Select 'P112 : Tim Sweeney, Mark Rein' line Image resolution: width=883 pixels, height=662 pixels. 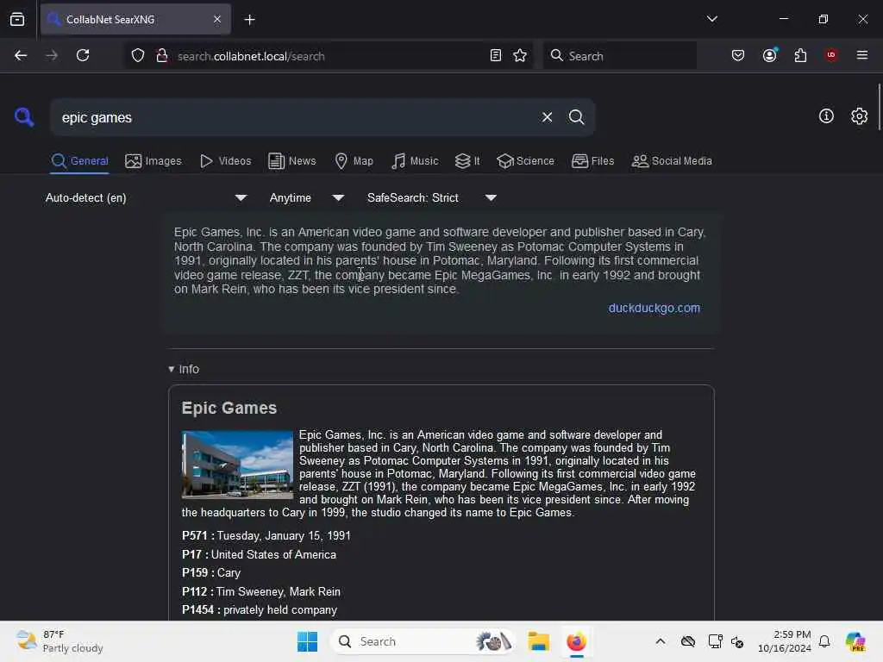click(261, 591)
